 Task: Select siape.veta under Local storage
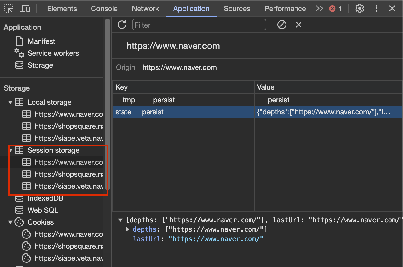(68, 138)
